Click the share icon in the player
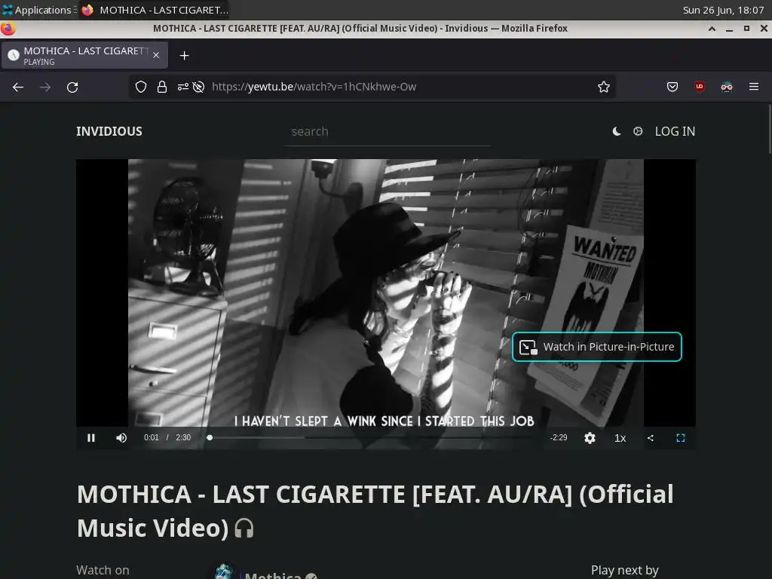 click(651, 438)
